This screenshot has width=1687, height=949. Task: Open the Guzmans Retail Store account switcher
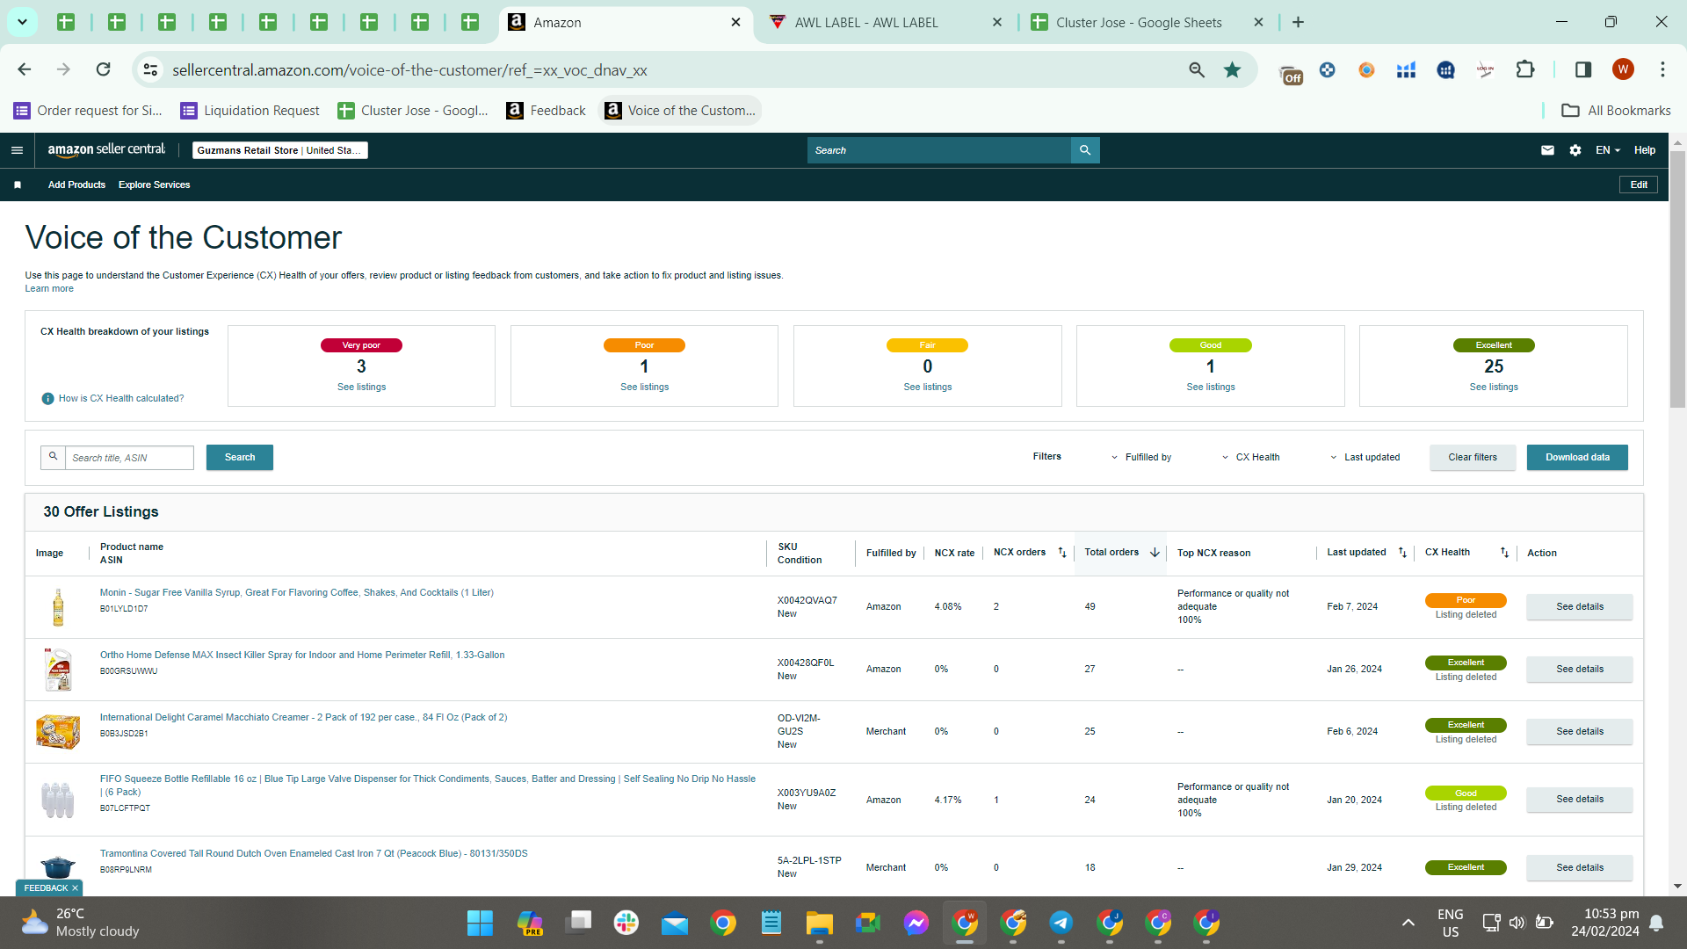[279, 150]
